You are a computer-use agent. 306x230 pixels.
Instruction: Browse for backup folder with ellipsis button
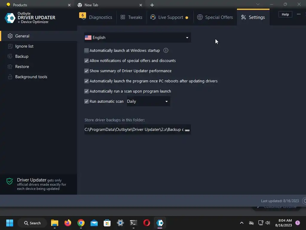point(187,130)
